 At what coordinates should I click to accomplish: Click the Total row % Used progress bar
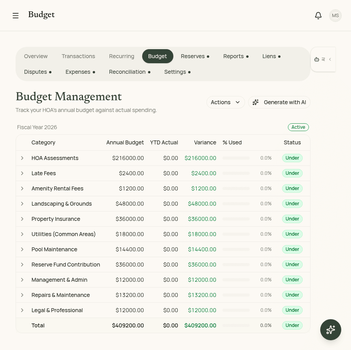[236, 325]
